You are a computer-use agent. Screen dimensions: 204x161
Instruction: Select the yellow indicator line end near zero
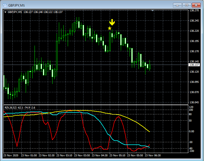coord(149,131)
